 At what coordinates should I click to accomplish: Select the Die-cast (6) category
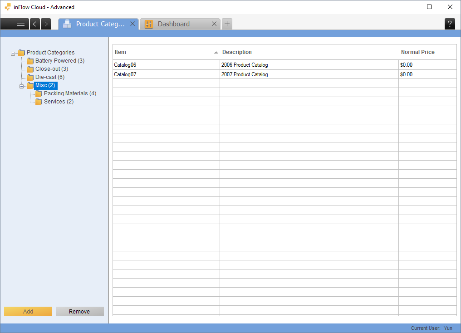click(x=50, y=77)
